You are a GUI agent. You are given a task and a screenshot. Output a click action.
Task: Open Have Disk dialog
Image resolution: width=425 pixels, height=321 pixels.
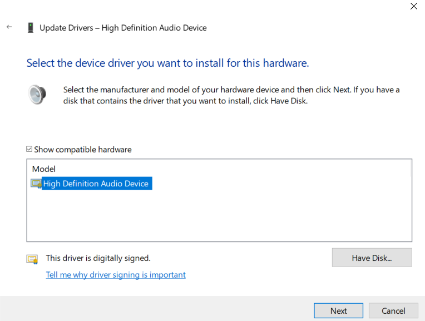[372, 258]
